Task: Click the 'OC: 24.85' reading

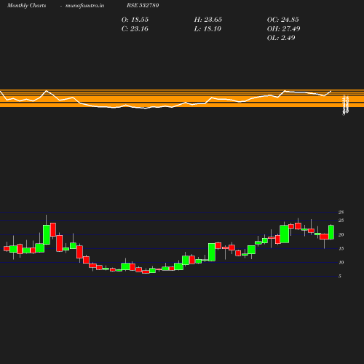Action: click(x=283, y=20)
